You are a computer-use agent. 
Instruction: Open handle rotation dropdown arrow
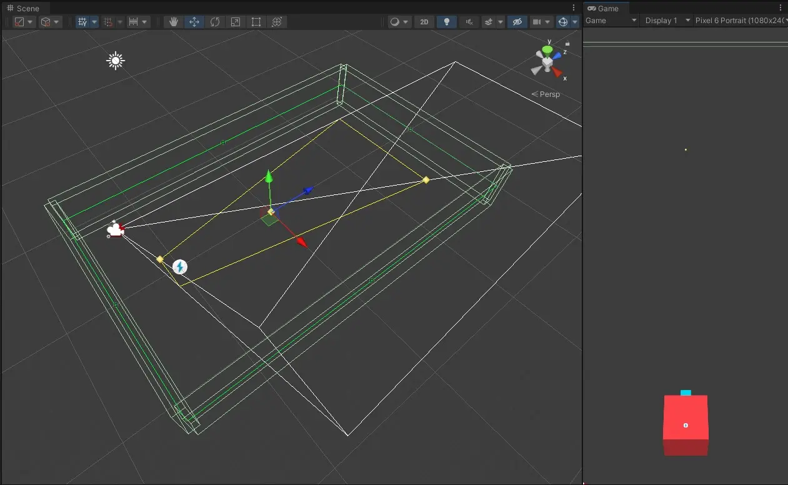tap(57, 22)
